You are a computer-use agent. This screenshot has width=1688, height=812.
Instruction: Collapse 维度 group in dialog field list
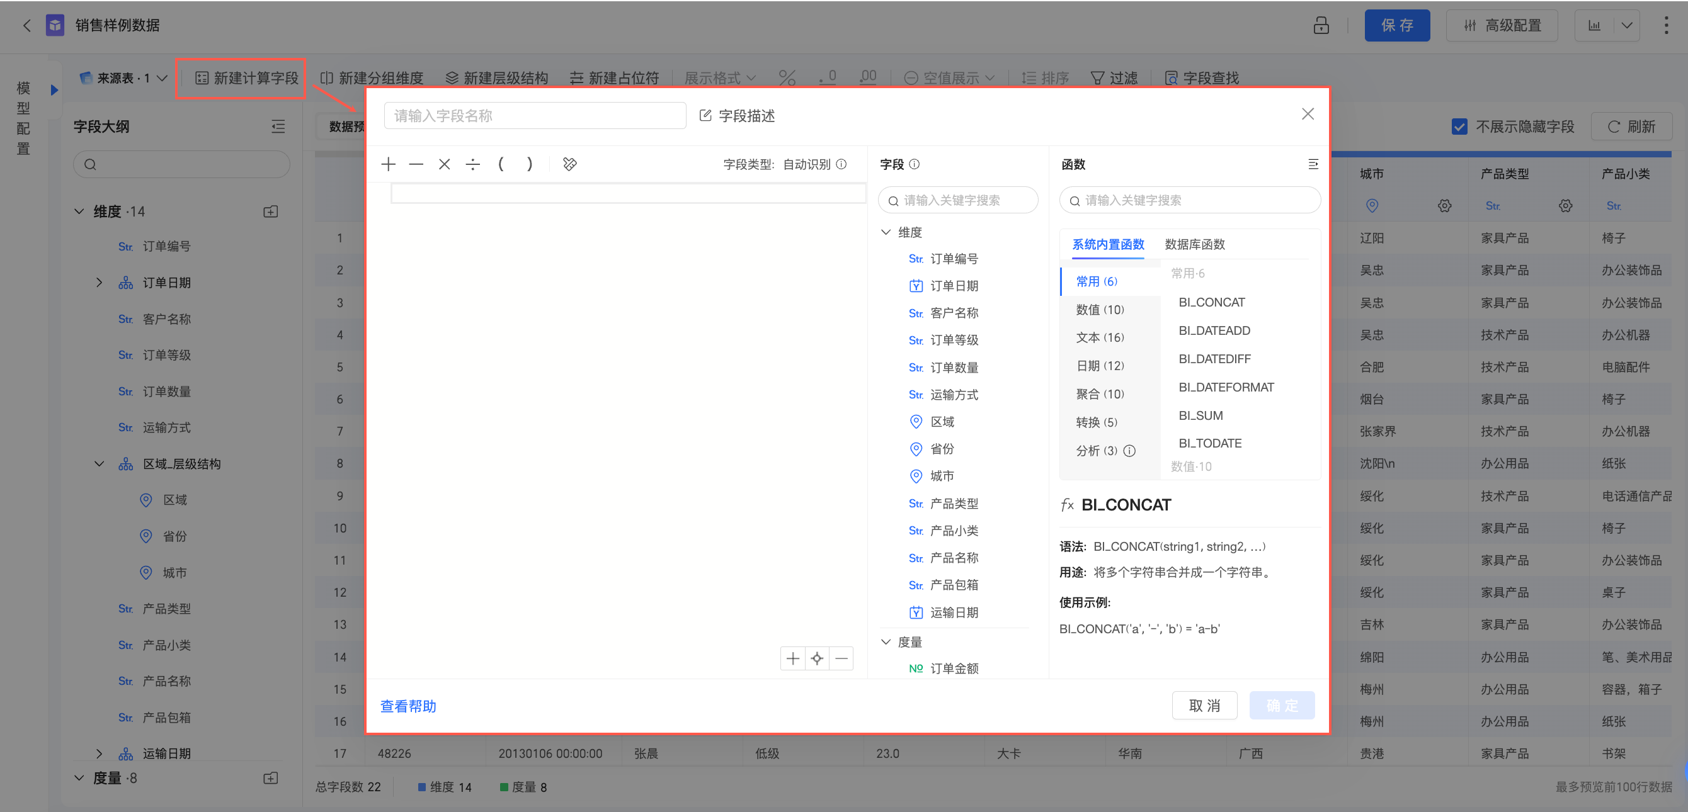pos(886,232)
